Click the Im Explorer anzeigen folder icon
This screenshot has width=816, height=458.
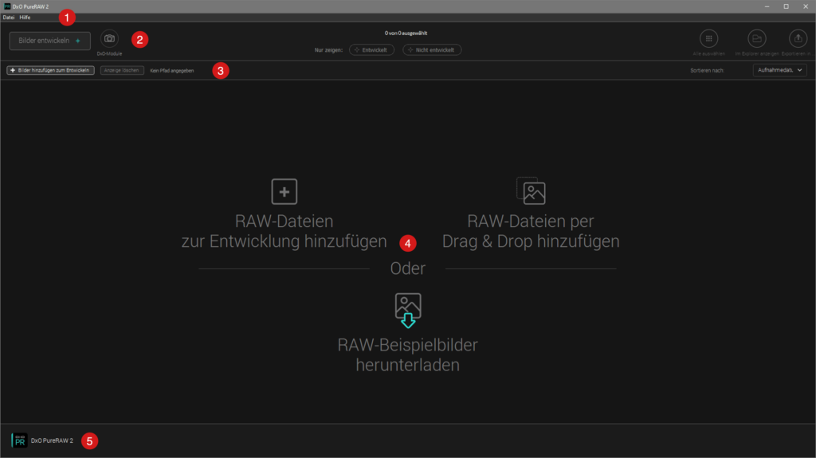pyautogui.click(x=757, y=38)
